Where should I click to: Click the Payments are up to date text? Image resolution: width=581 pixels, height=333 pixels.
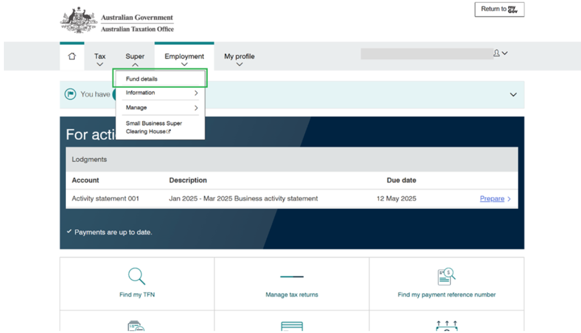(113, 232)
